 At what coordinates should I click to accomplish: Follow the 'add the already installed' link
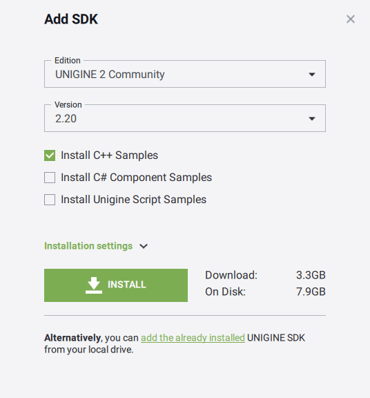(193, 338)
